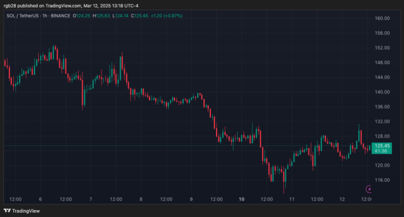
Task: Select date 10 on the time axis
Action: pos(241,199)
